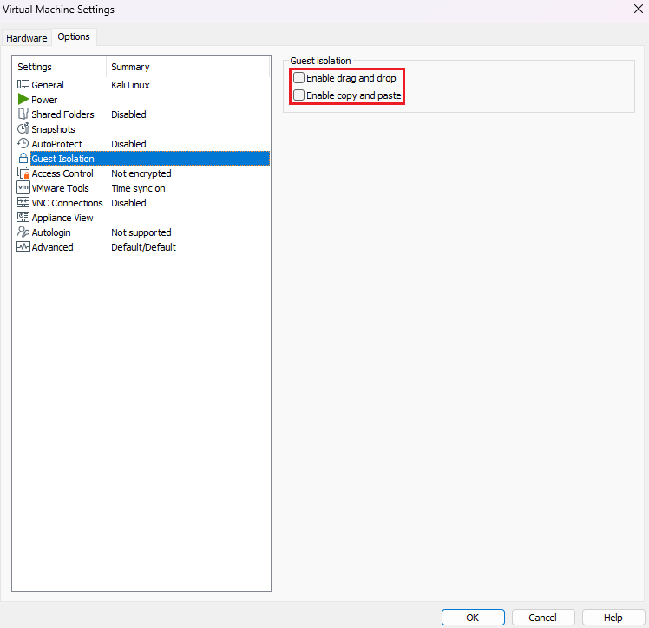Switch to the Hardware tab

click(27, 38)
